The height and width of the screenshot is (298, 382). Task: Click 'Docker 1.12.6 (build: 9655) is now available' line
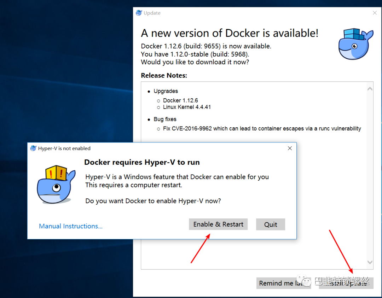tap(206, 46)
